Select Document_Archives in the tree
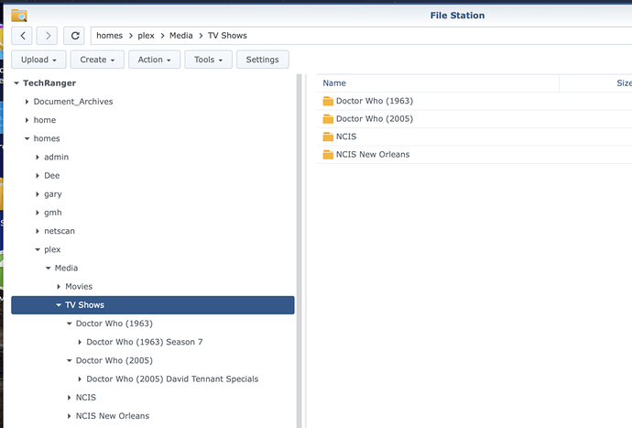The width and height of the screenshot is (632, 428). click(73, 102)
